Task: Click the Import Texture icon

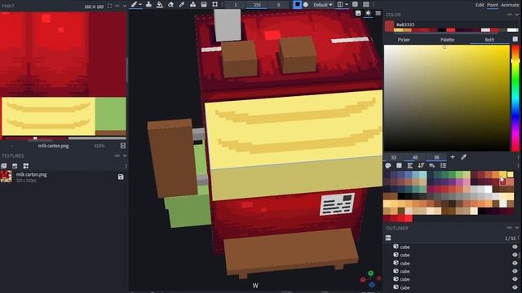Action: [x=4, y=166]
